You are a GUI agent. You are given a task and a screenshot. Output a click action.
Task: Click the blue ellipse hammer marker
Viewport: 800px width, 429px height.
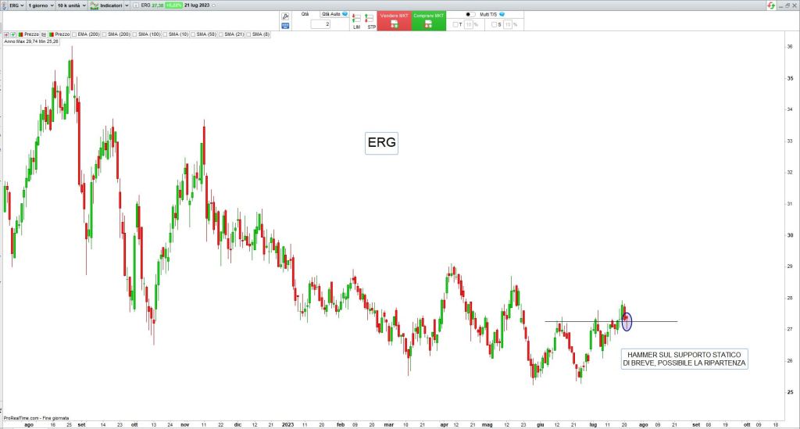coord(627,322)
